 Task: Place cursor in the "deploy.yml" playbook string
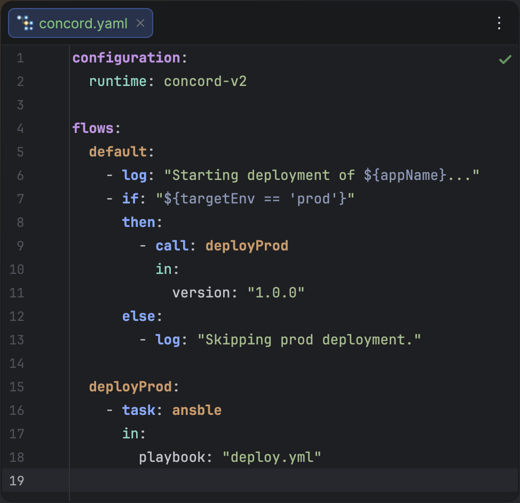272,457
